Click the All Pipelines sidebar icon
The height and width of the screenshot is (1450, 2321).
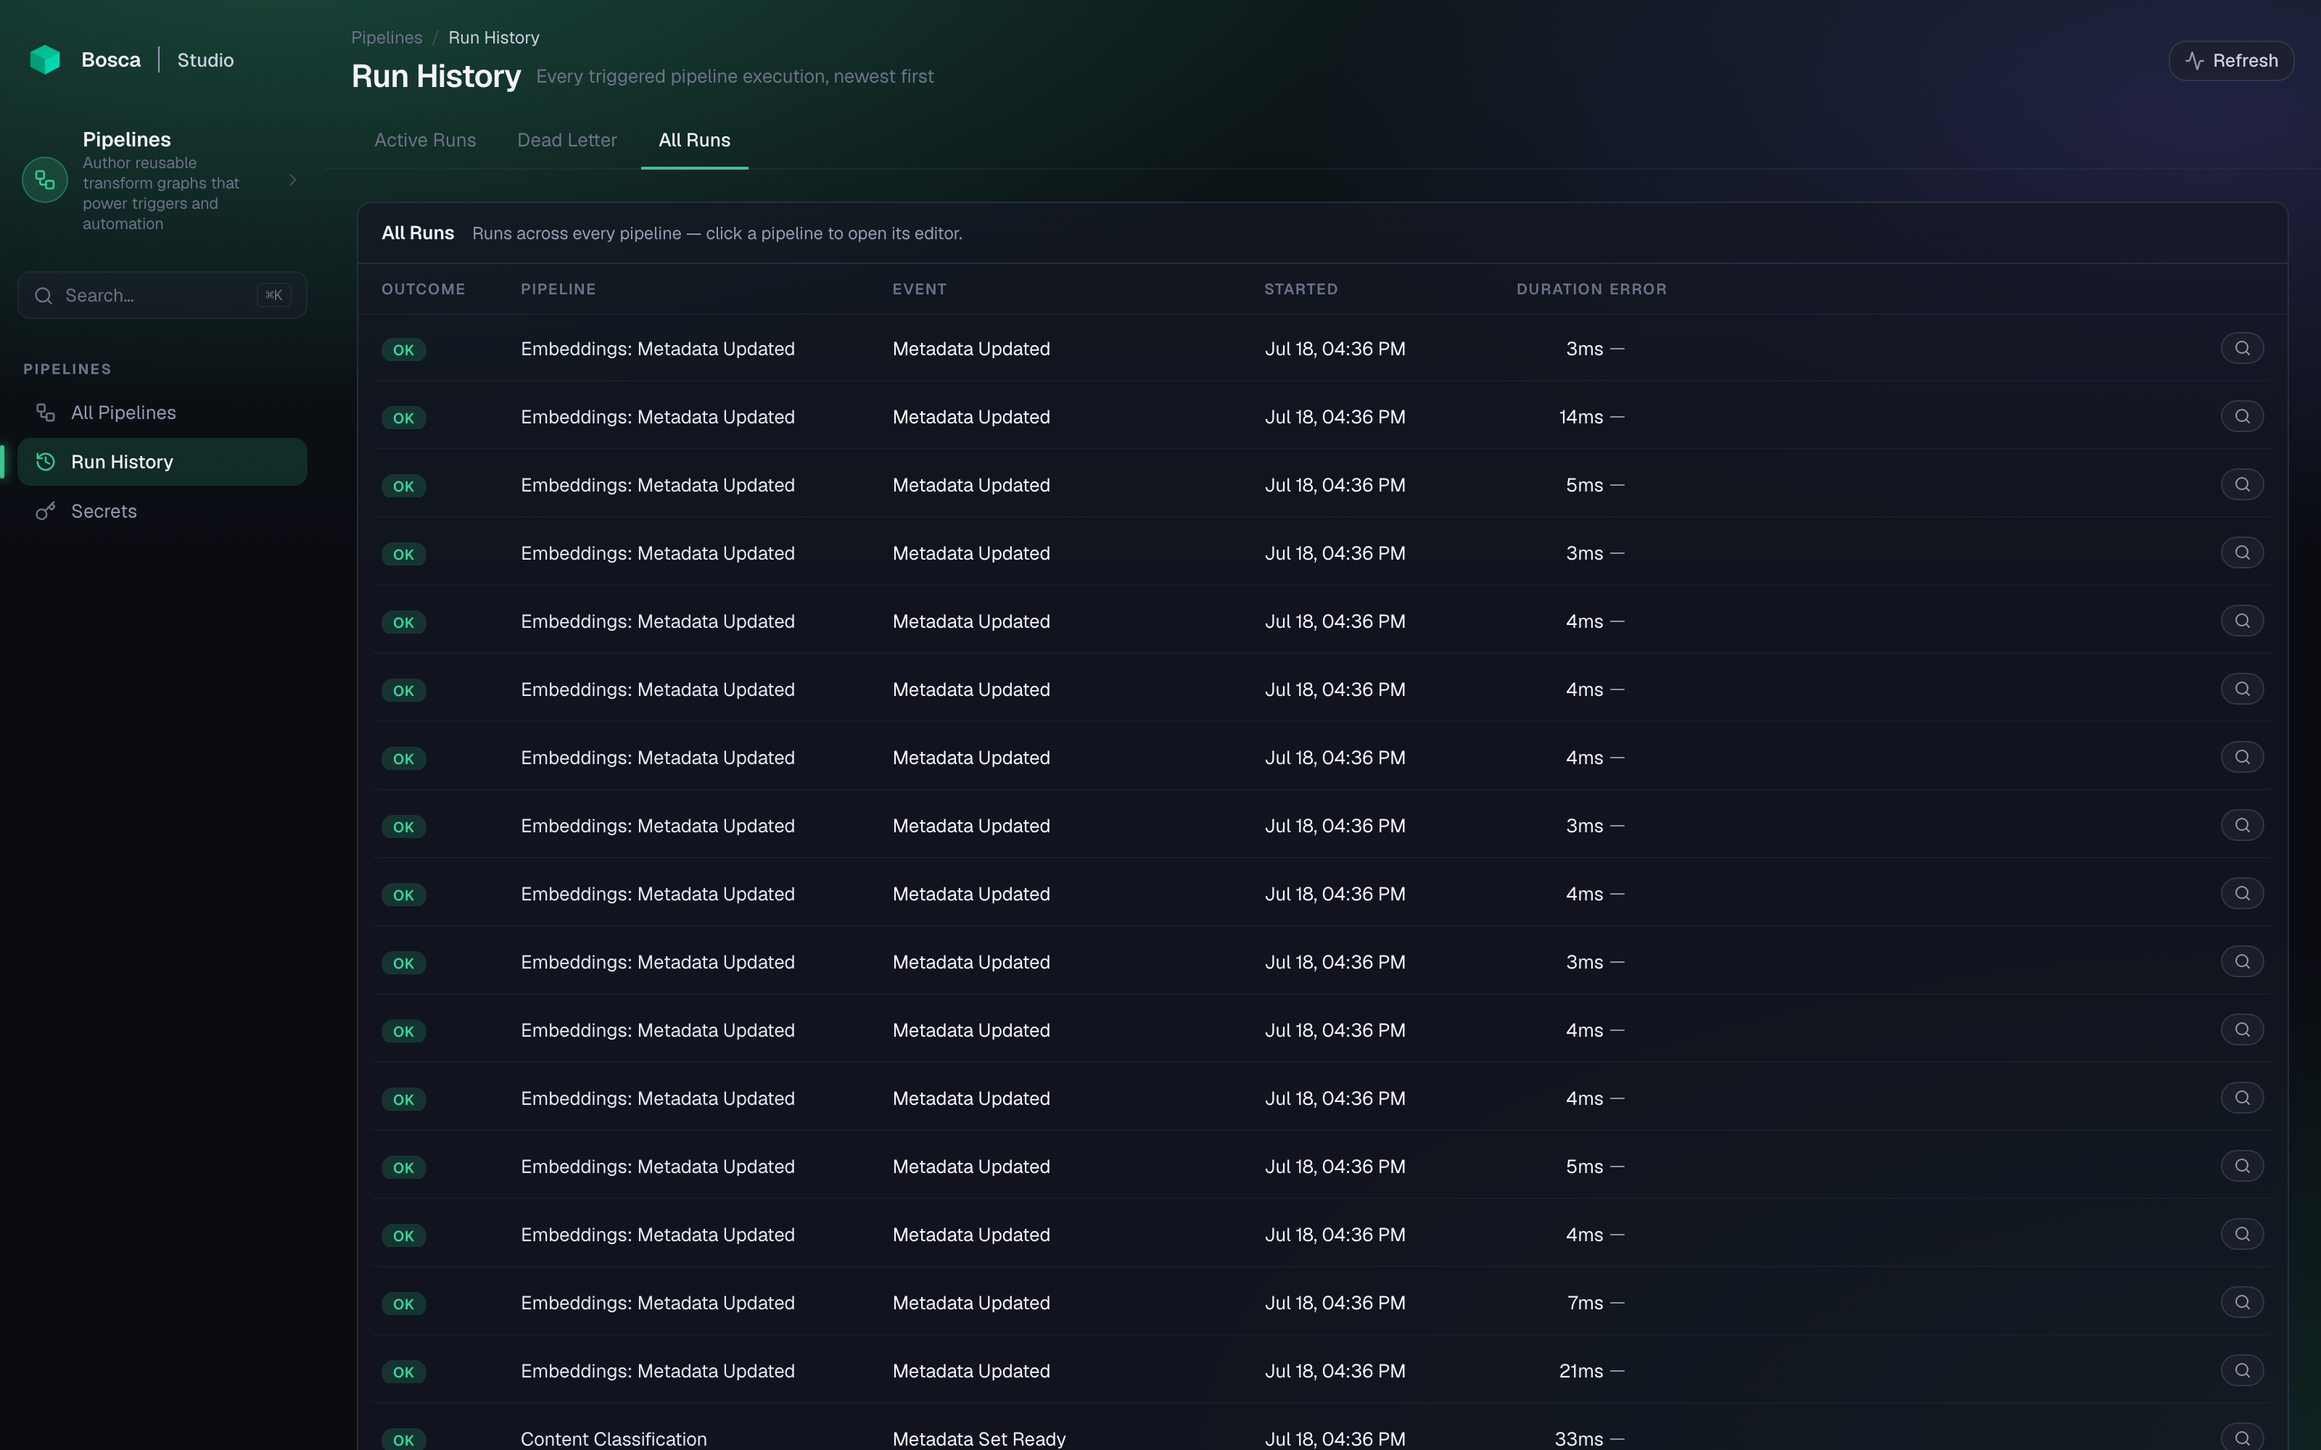tap(45, 413)
